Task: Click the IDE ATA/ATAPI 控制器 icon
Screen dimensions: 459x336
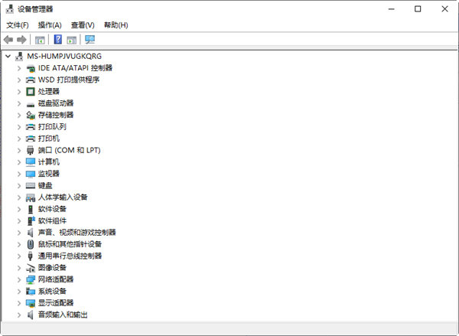Action: pyautogui.click(x=31, y=68)
